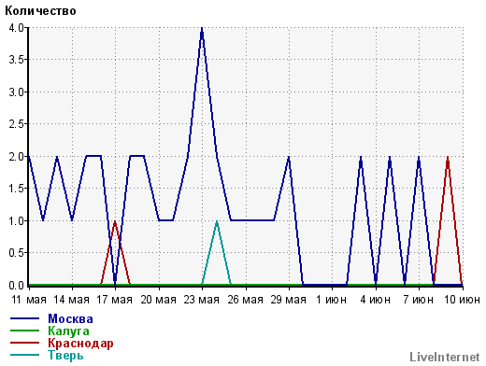Click the 17 мая date label
This screenshot has height=366, width=486.
tap(115, 300)
